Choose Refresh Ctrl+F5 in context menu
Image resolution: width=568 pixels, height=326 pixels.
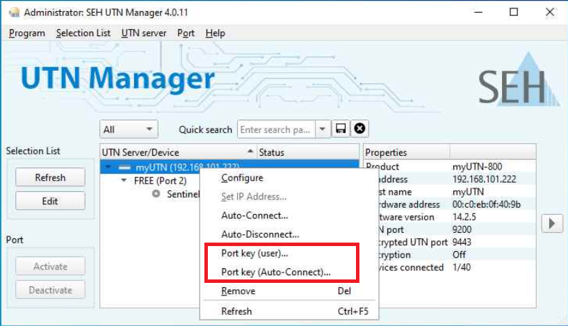(x=289, y=311)
